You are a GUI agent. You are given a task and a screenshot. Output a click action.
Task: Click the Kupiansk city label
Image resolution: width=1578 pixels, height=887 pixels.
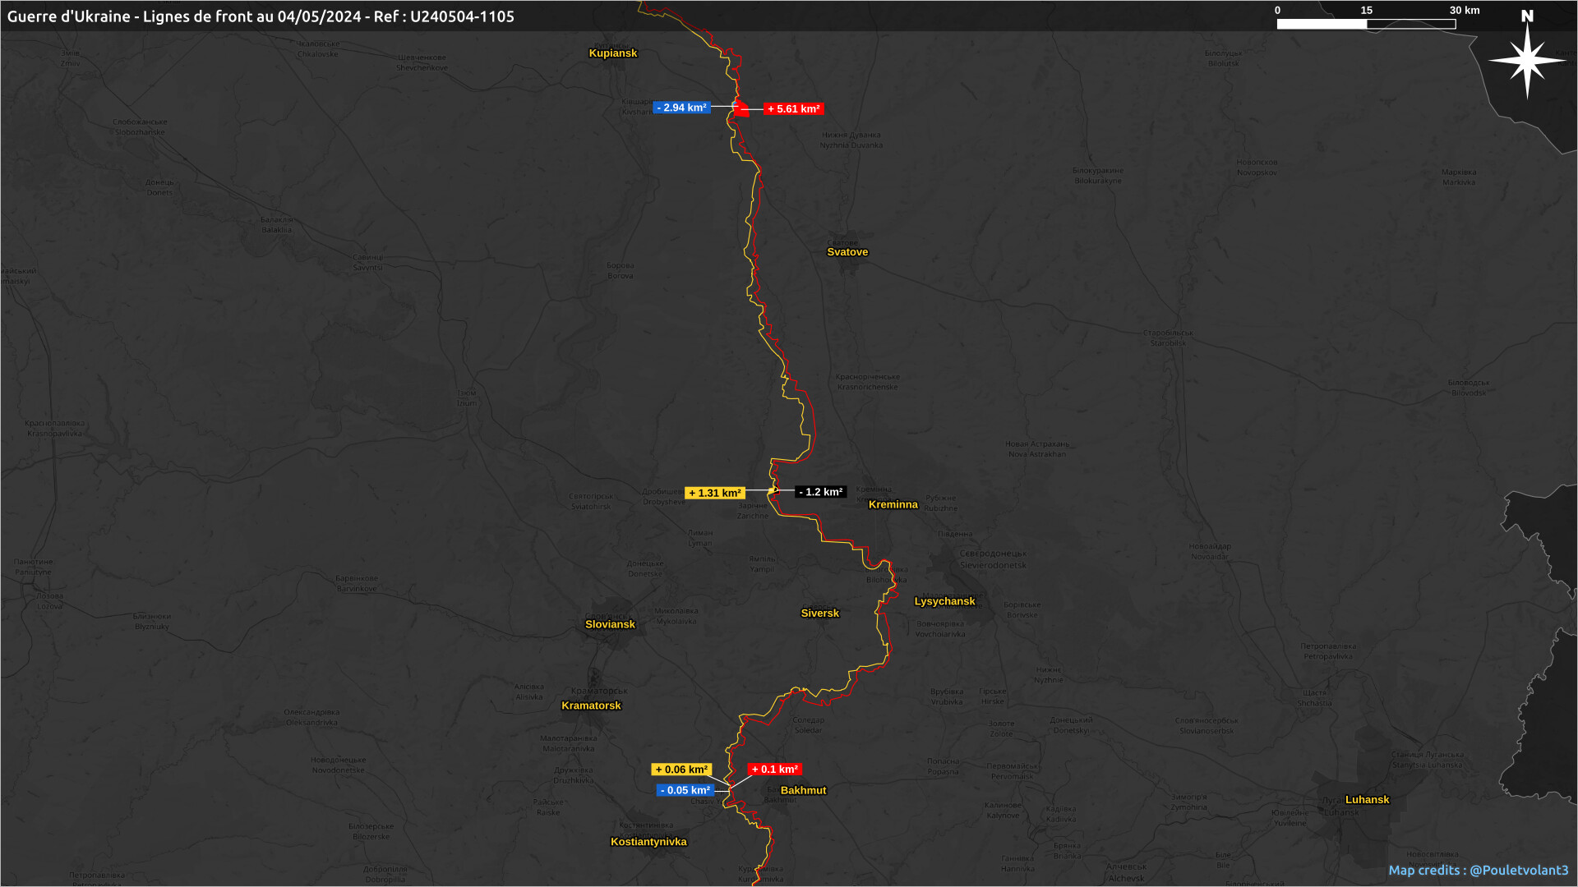coord(612,53)
